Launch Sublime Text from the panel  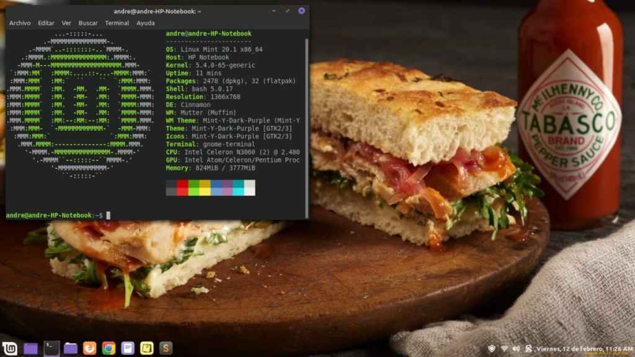click(166, 348)
